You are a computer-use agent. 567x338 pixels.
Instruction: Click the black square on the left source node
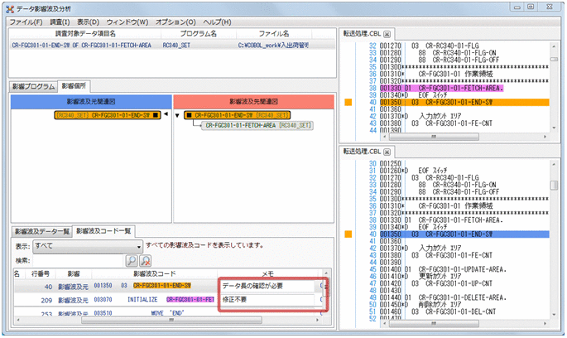pos(156,114)
